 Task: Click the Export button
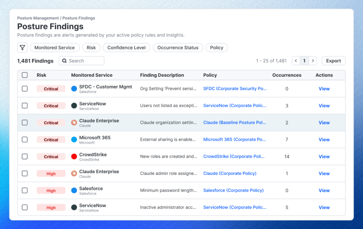pyautogui.click(x=334, y=61)
